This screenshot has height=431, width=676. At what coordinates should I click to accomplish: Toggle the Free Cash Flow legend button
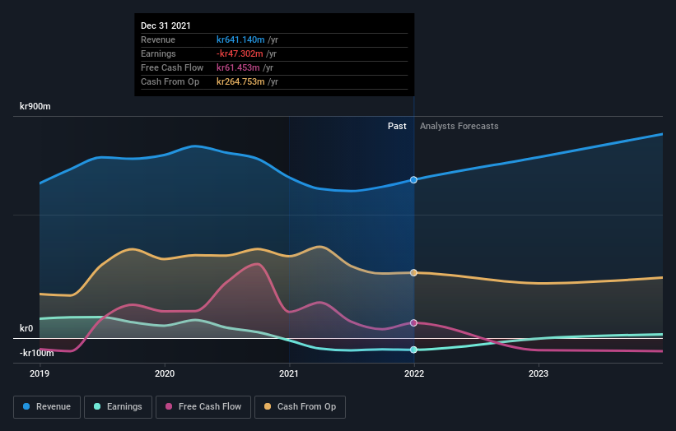203,407
